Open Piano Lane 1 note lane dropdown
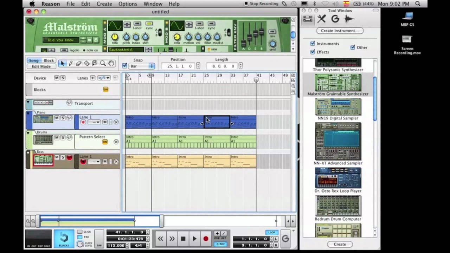The height and width of the screenshot is (253, 450). pyautogui.click(x=94, y=122)
